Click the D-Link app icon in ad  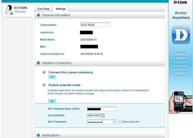tap(181, 35)
